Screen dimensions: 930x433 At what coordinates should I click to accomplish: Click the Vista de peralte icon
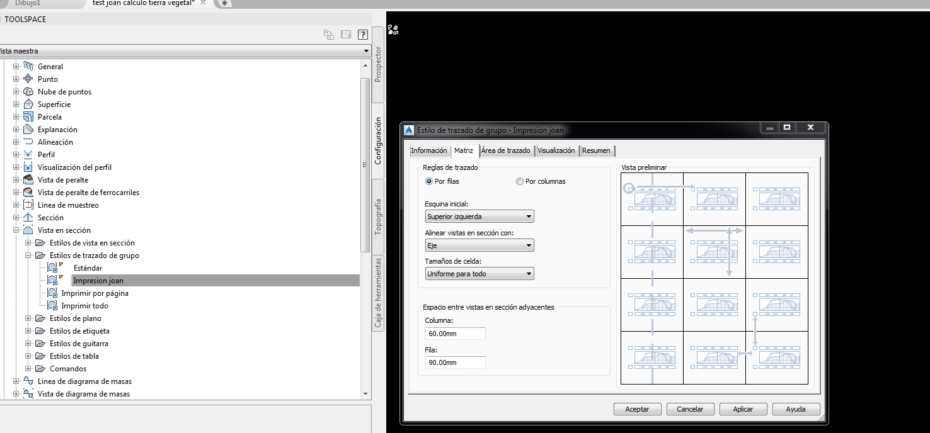click(28, 179)
